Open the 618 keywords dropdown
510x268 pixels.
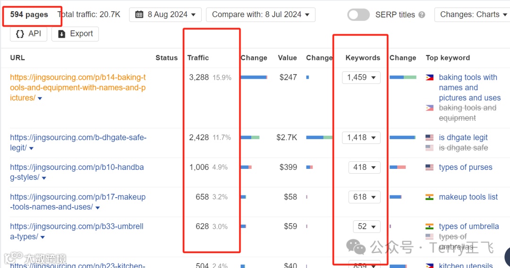click(x=364, y=197)
